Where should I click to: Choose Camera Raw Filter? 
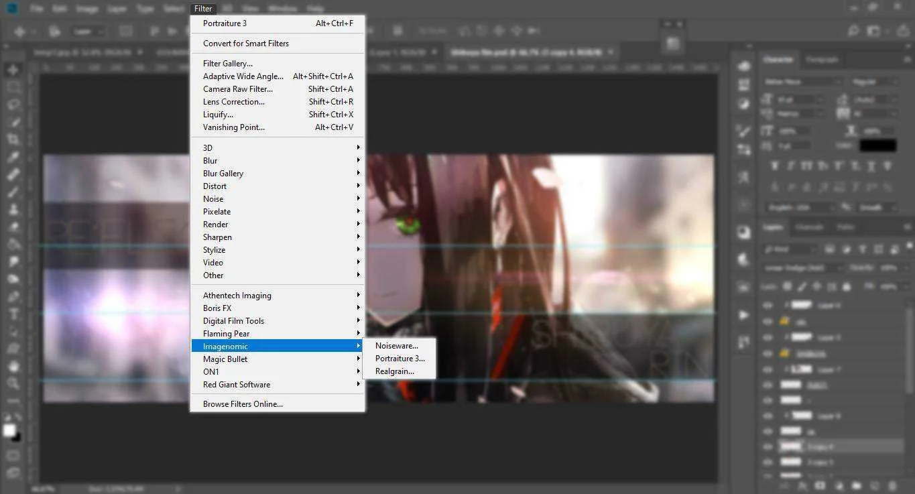(278, 89)
